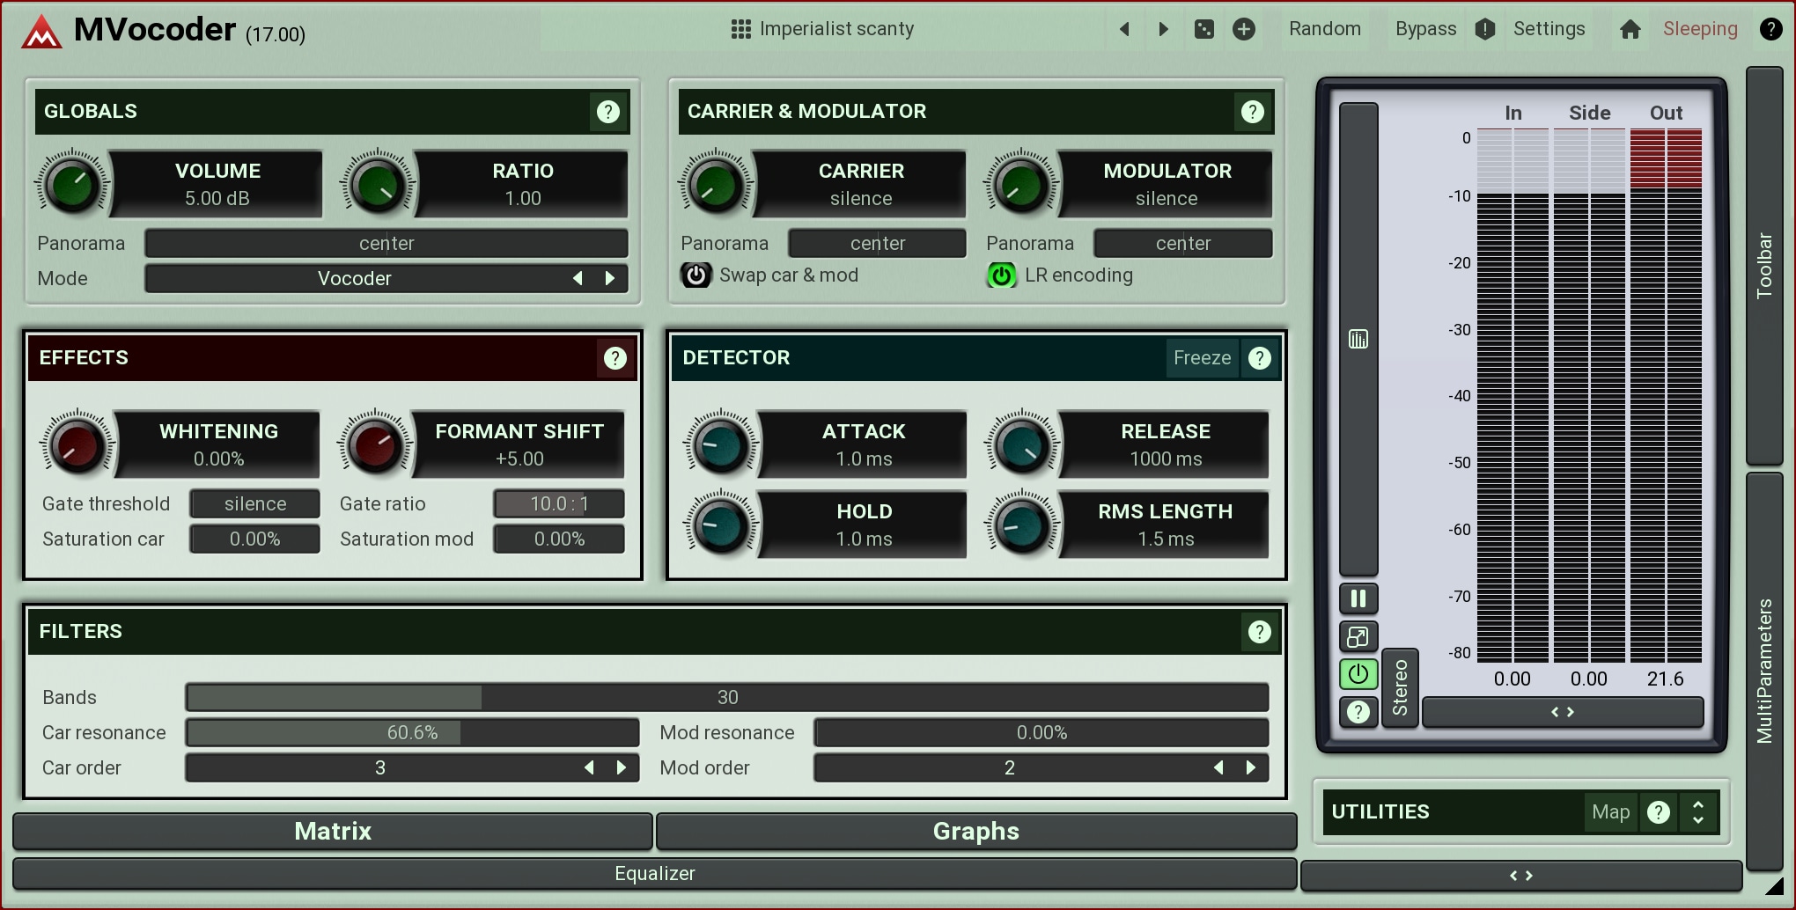Adjust the Bands slider
The image size is (1796, 910).
(726, 697)
